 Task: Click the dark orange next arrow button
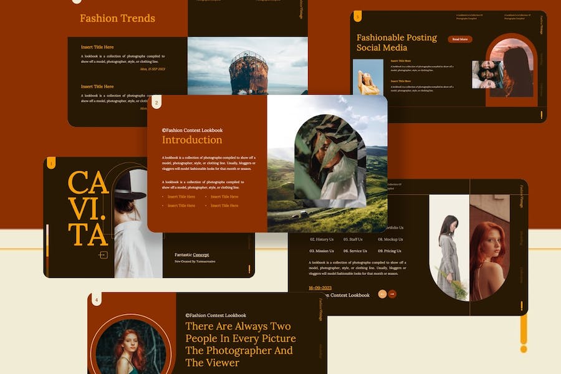click(392, 294)
